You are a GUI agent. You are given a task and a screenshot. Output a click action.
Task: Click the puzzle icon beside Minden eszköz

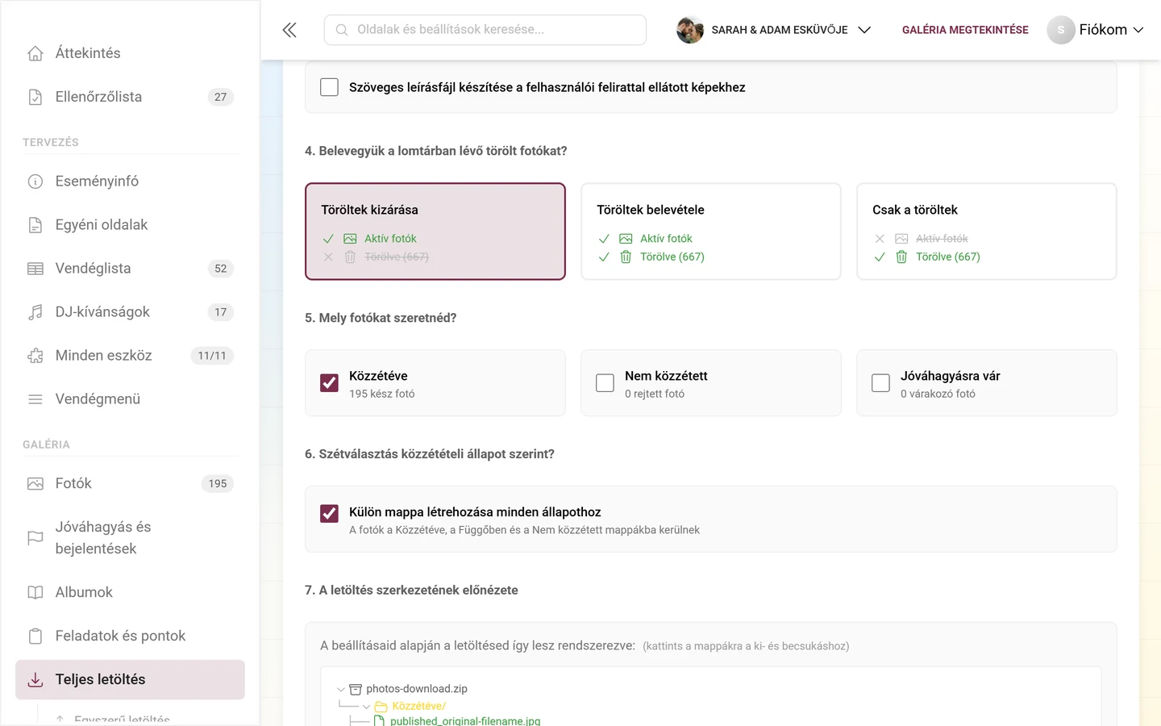click(35, 356)
